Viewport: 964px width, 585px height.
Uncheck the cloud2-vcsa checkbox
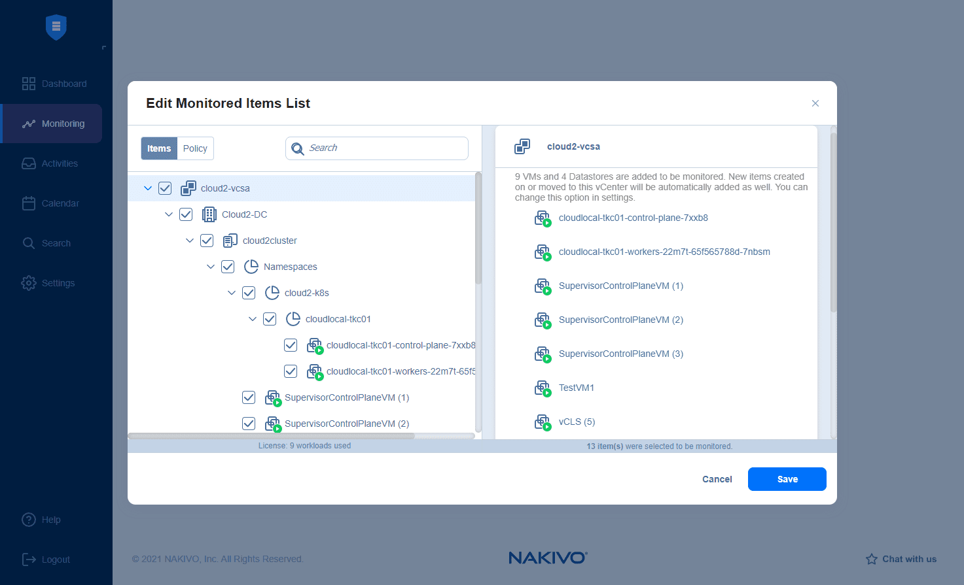point(165,188)
